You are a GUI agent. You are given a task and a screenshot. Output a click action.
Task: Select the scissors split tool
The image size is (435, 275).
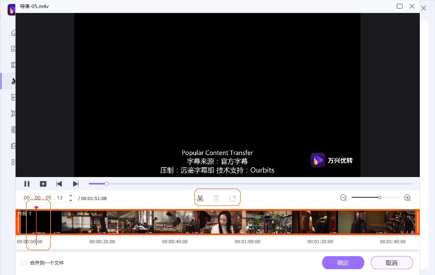pos(200,197)
